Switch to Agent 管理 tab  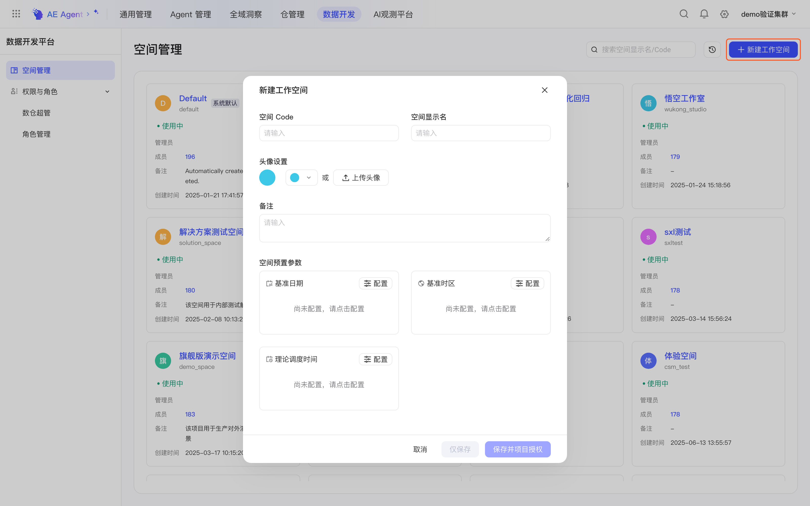pos(190,14)
